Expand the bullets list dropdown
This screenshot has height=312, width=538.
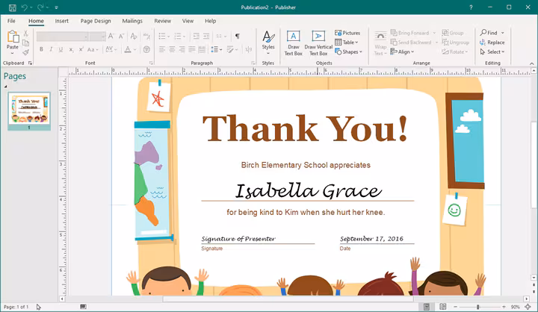pos(168,36)
